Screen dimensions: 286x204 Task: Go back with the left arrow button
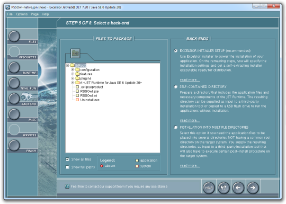click(238, 188)
